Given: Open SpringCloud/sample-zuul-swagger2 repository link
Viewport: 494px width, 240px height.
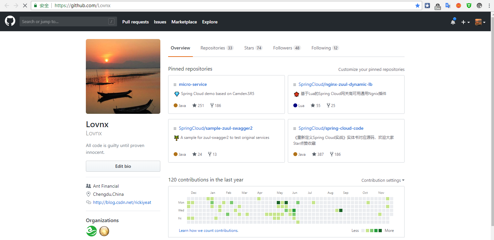Looking at the screenshot, I should [x=216, y=128].
